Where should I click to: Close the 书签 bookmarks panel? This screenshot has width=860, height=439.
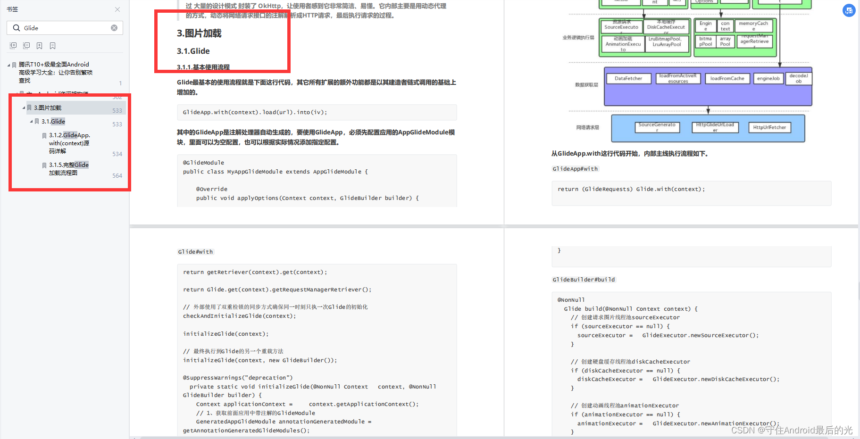coord(117,9)
